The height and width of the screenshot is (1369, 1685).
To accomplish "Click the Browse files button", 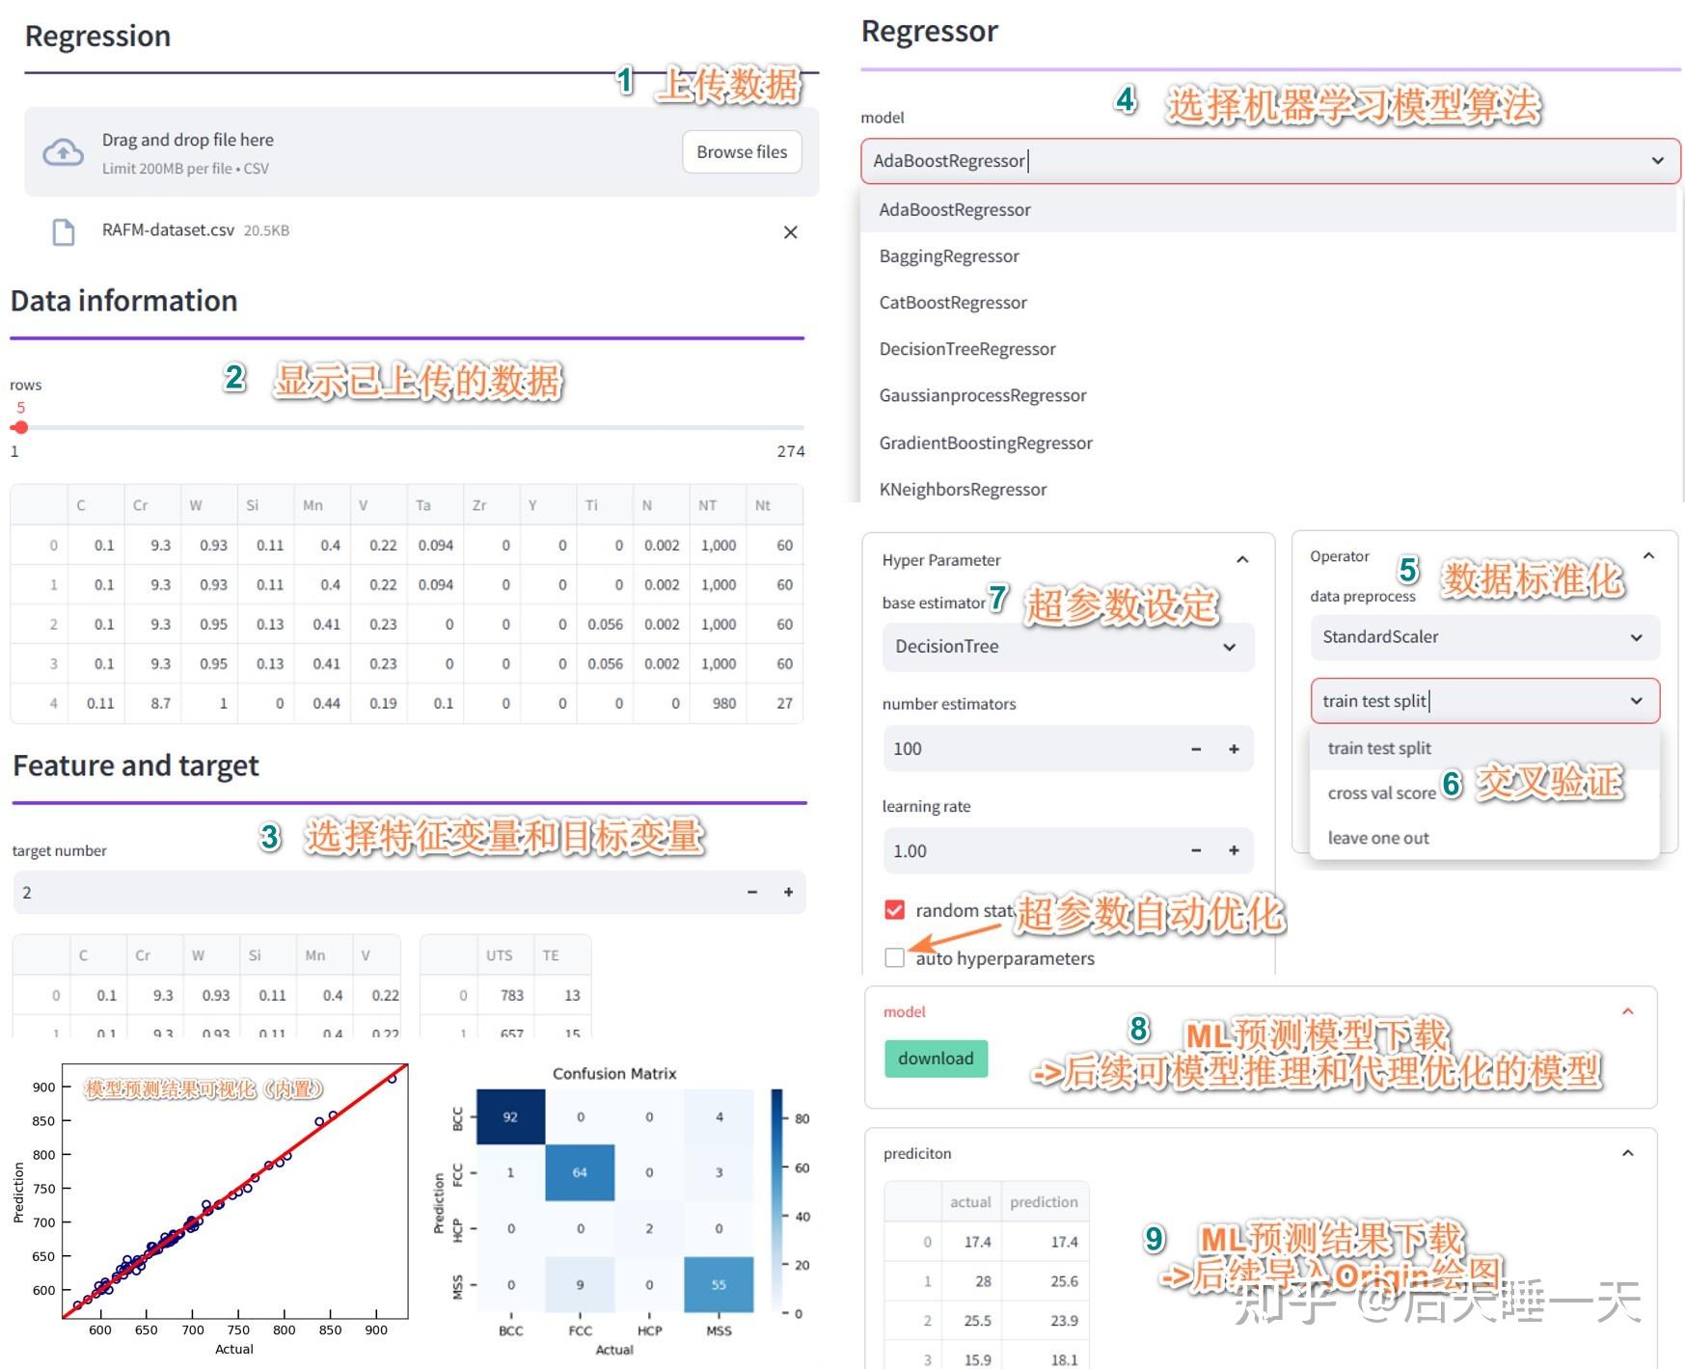I will [741, 151].
